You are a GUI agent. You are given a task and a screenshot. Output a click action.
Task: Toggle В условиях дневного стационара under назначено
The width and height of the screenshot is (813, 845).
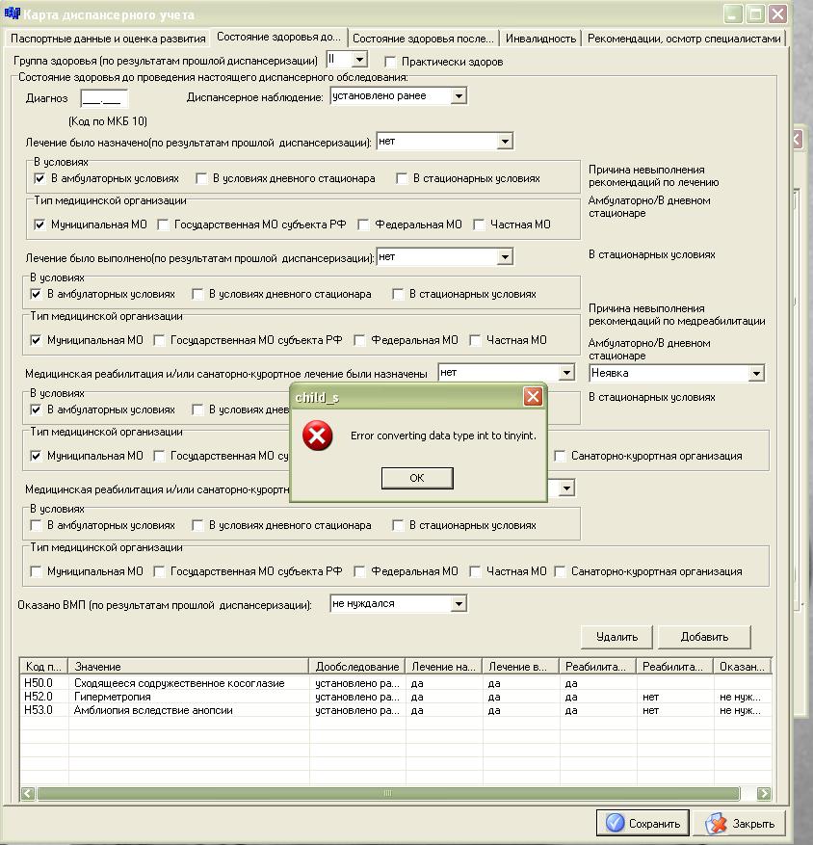(201, 178)
